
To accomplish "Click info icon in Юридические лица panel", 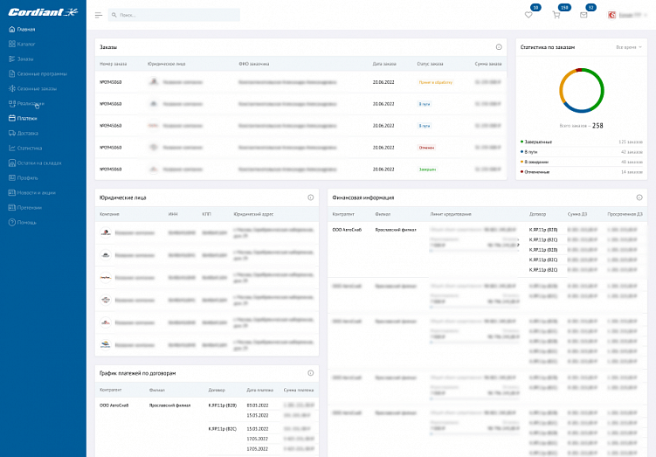I will click(310, 197).
